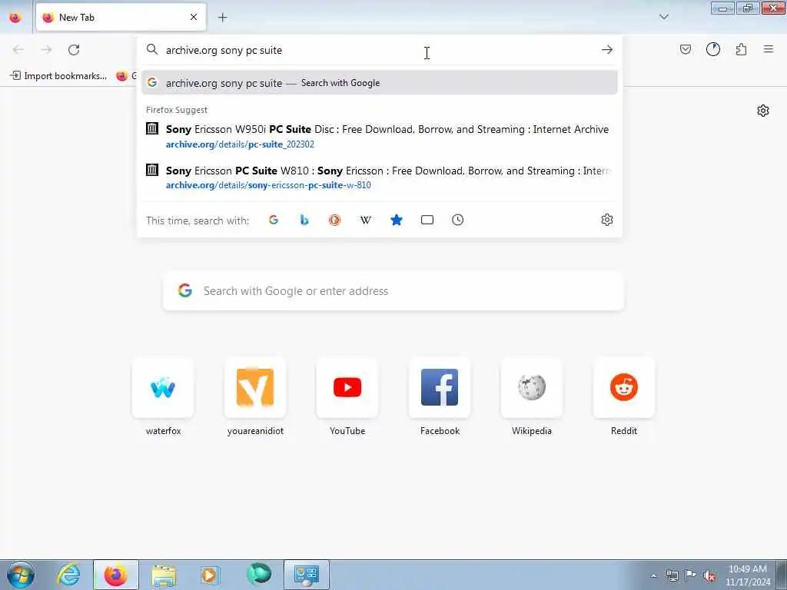Click the address bar text field
This screenshot has width=787, height=590.
pyautogui.click(x=379, y=50)
